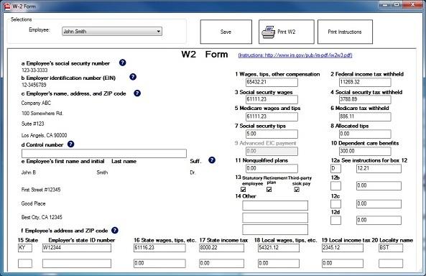Edit the State field containing KY

click(x=25, y=248)
